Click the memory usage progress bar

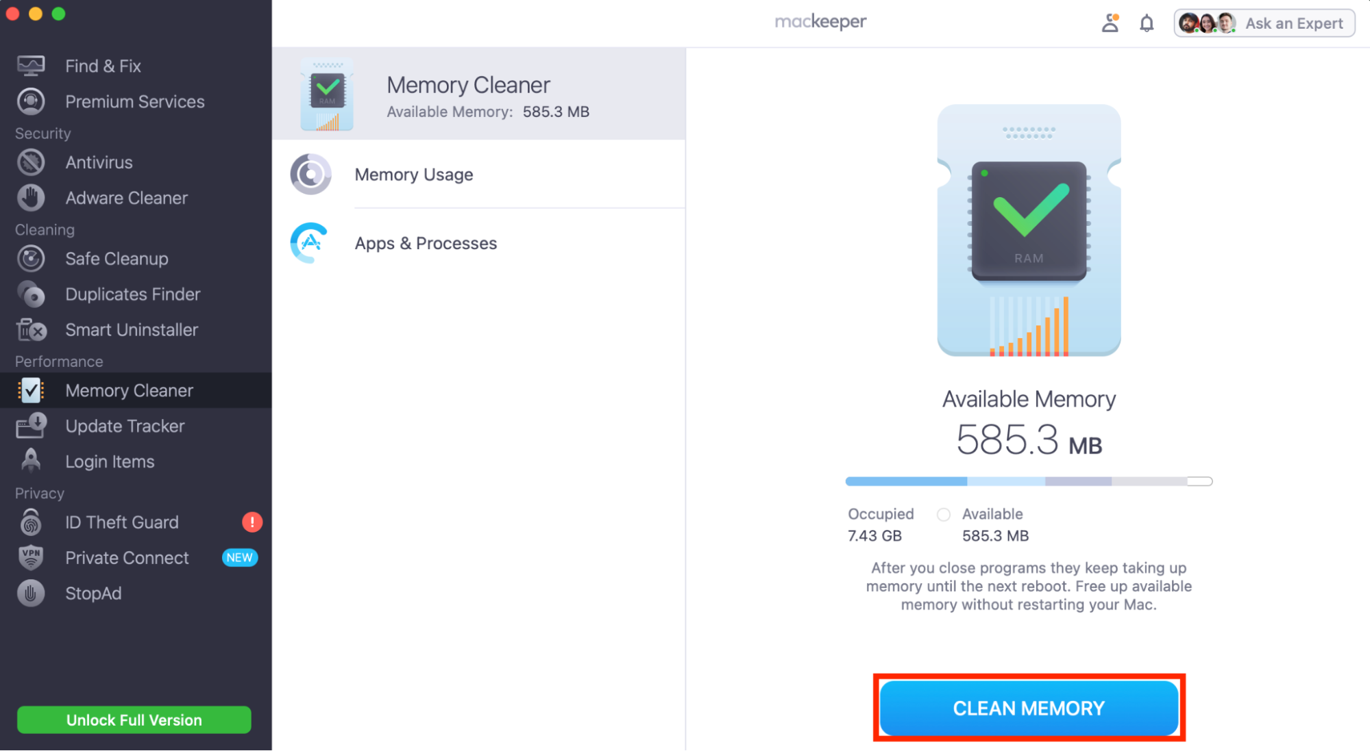[1027, 481]
